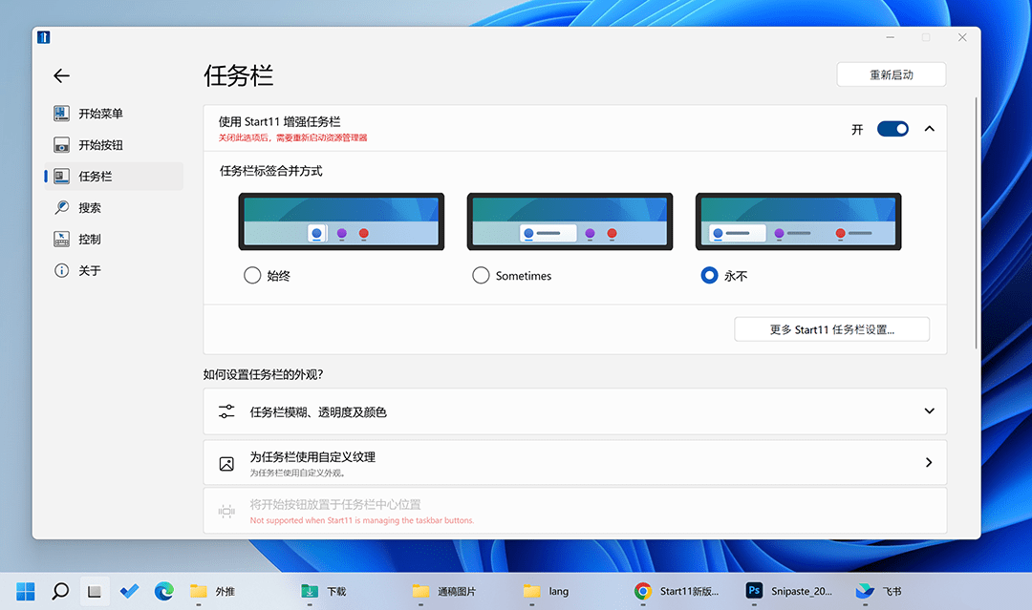Open the 外推 folder taskbar item
This screenshot has width=1032, height=610.
click(x=212, y=592)
